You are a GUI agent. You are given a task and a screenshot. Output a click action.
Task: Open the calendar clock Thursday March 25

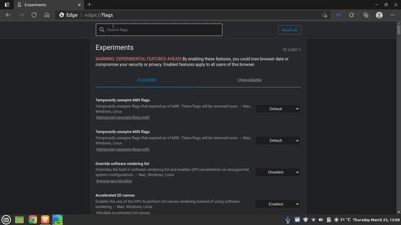376,219
